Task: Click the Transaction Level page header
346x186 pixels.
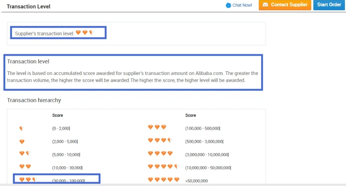Action: (x=29, y=7)
